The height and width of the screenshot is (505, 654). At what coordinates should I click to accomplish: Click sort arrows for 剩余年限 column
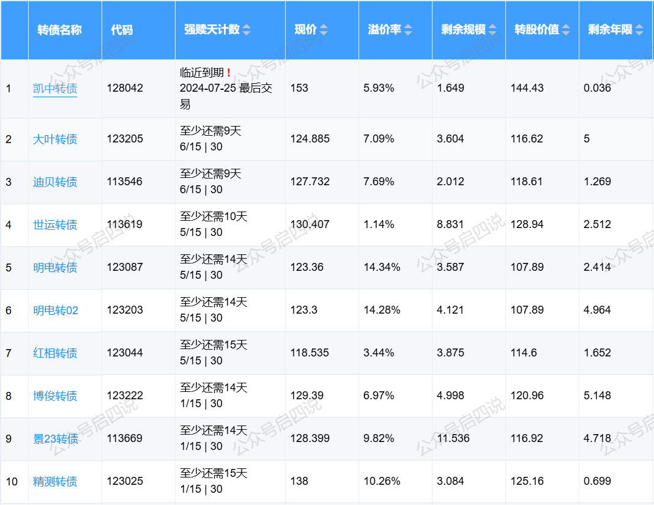pyautogui.click(x=639, y=30)
